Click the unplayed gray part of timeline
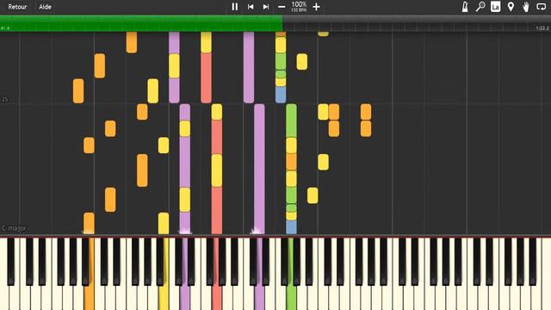The height and width of the screenshot is (310, 551). point(417,23)
